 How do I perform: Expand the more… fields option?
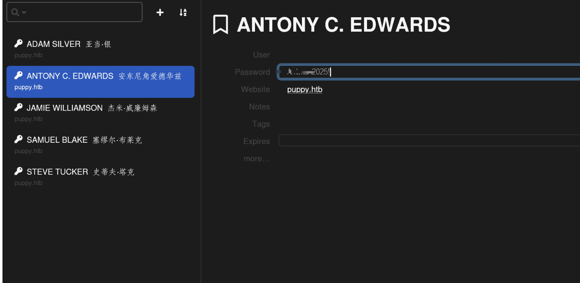click(x=256, y=158)
